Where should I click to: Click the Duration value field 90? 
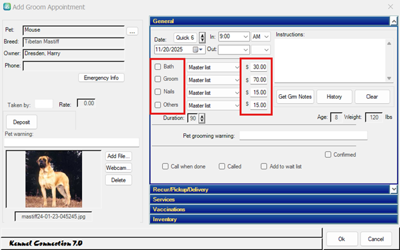click(193, 118)
